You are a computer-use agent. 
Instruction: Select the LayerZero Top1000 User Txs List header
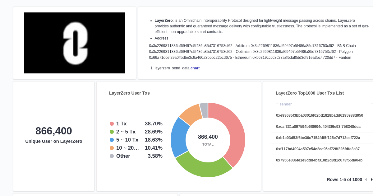[x=310, y=93]
